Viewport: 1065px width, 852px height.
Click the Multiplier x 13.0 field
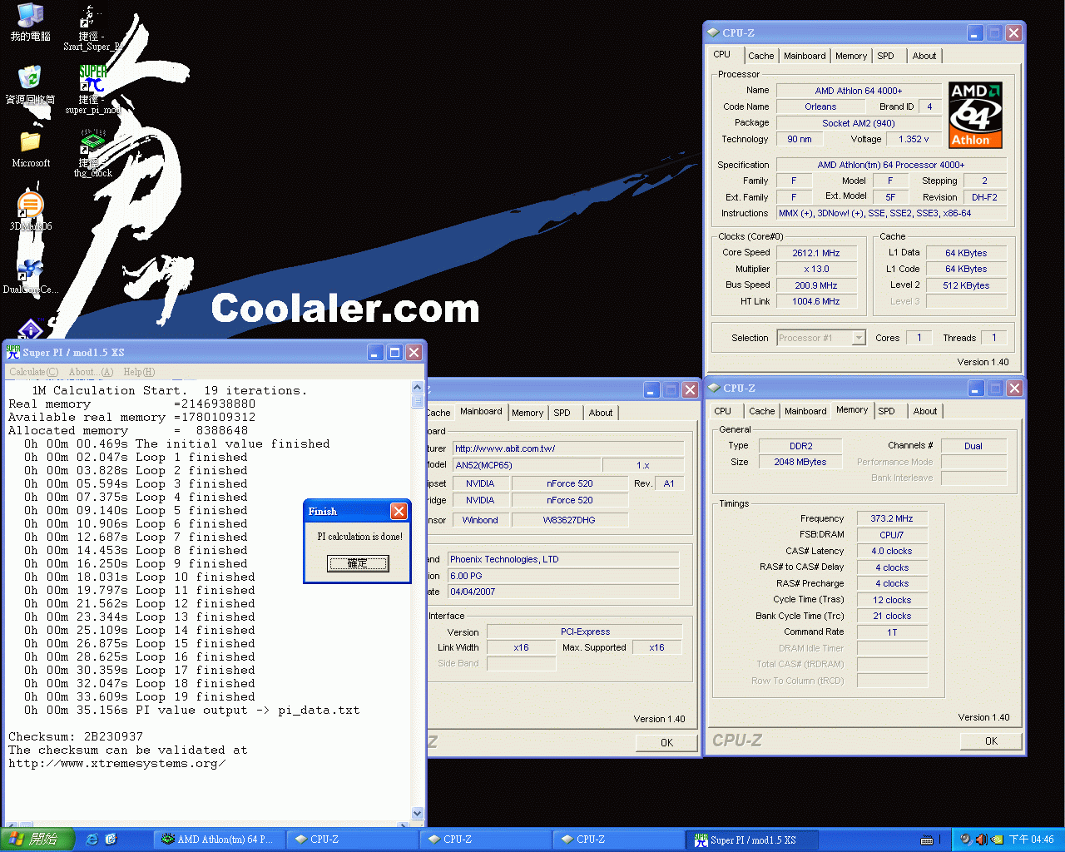[x=816, y=269]
